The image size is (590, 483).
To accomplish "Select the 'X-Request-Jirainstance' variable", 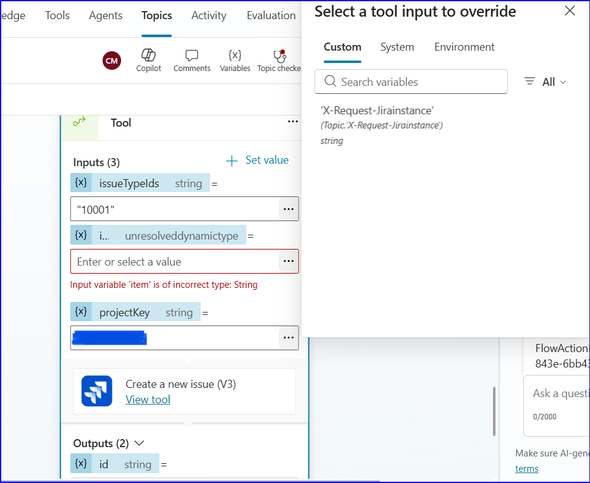I will [382, 125].
